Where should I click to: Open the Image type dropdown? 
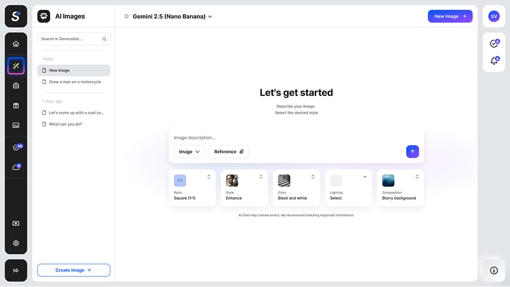189,152
